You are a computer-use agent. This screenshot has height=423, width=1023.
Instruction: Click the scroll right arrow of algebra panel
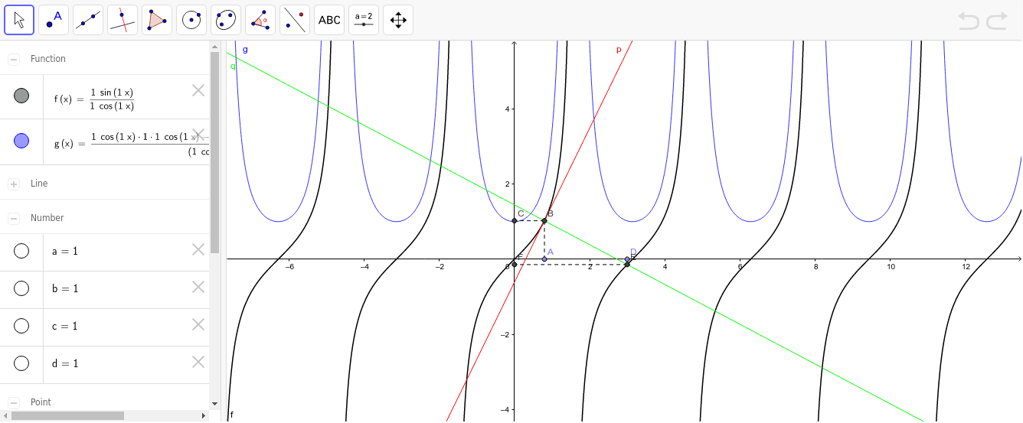pos(204,415)
